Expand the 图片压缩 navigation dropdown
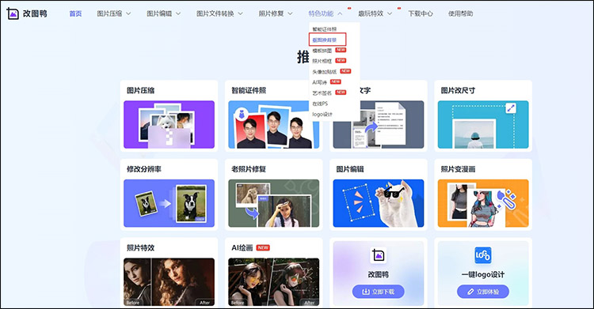This screenshot has width=594, height=309. [113, 13]
